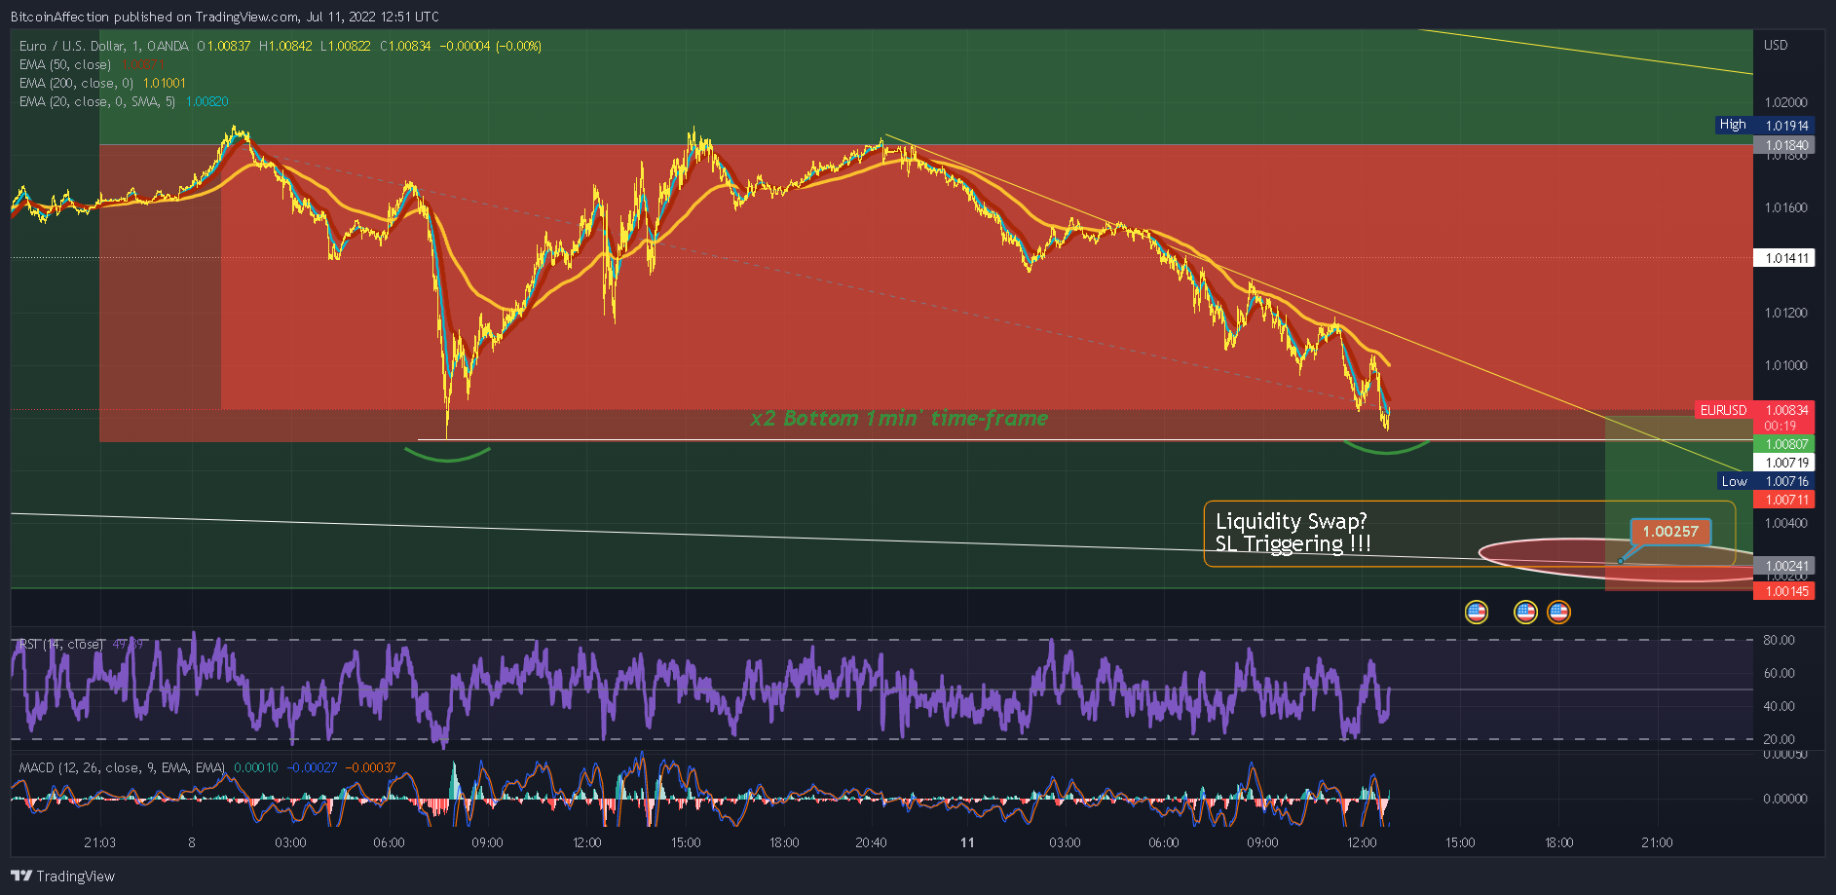The height and width of the screenshot is (895, 1836).
Task: Click the MACD value 0.00010 in legend
Action: tap(256, 767)
